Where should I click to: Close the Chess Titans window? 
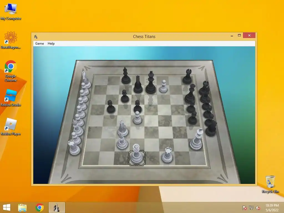[249, 35]
